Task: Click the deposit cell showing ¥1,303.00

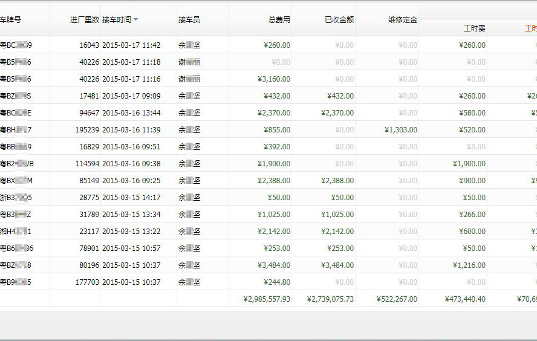Action: coord(400,130)
